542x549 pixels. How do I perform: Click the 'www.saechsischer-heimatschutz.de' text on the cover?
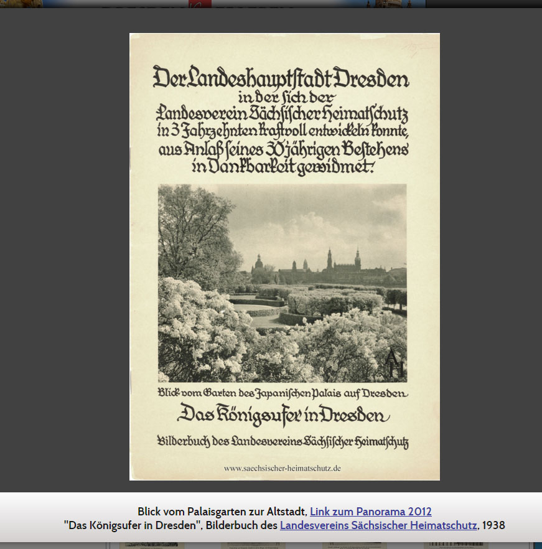[283, 468]
